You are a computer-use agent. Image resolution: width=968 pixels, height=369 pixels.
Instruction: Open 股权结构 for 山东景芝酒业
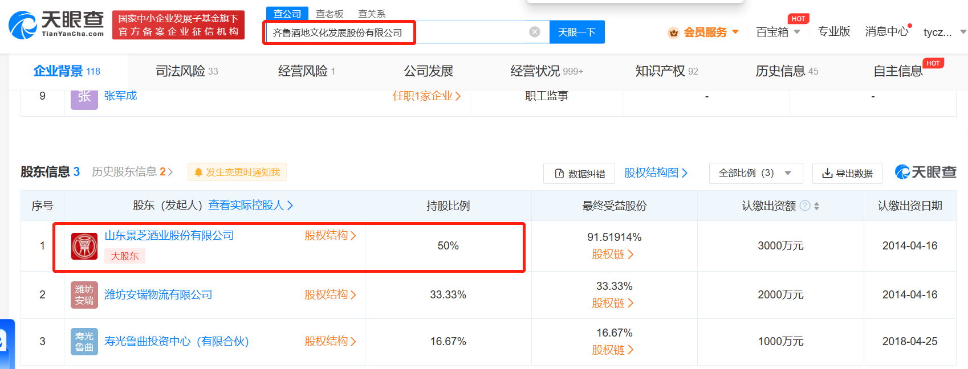(x=330, y=235)
